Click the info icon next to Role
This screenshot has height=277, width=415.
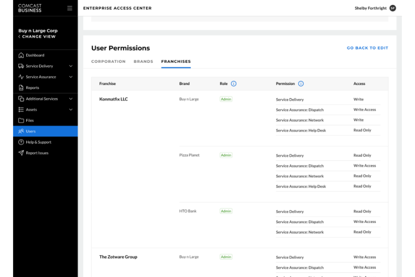234,83
